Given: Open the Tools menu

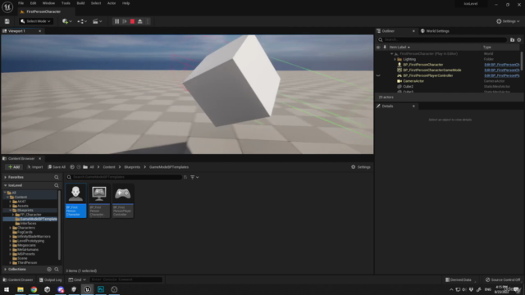Looking at the screenshot, I should pyautogui.click(x=66, y=3).
